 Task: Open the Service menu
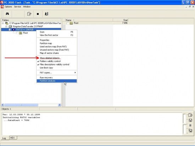[x=17, y=7]
